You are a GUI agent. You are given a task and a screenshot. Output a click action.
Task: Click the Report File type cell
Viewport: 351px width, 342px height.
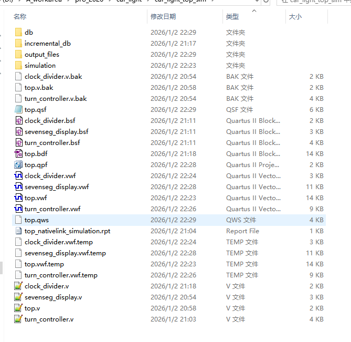pyautogui.click(x=242, y=231)
